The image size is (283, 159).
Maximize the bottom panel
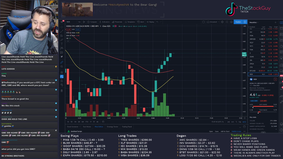coord(244,127)
